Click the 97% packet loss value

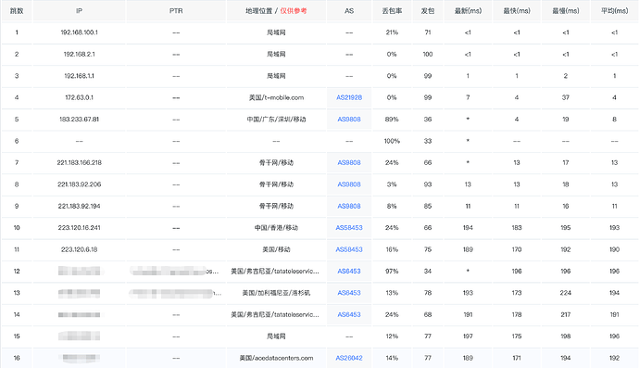[392, 271]
